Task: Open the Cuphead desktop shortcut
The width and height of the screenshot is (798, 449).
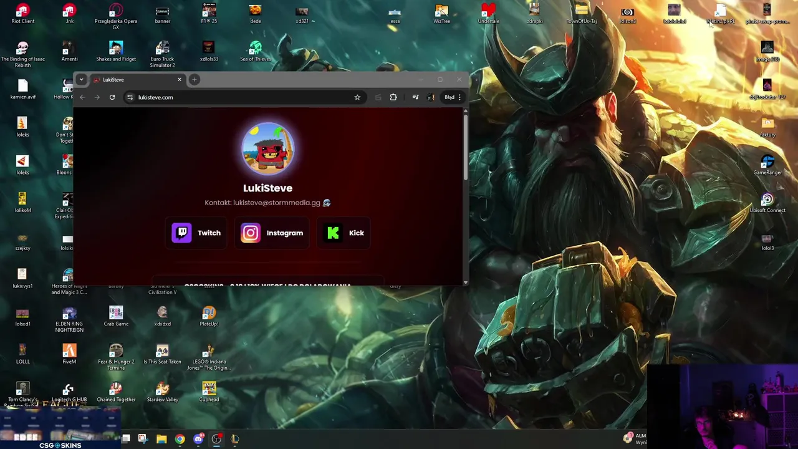Action: pyautogui.click(x=209, y=392)
